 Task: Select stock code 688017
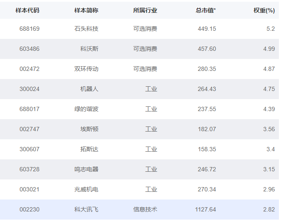click(29, 109)
